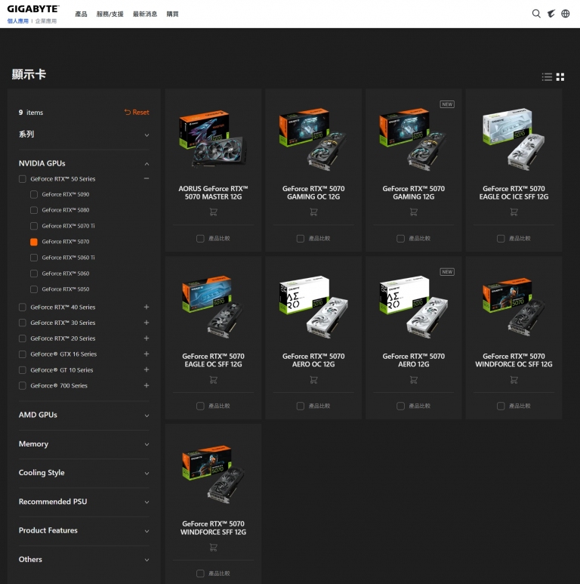Click cart icon under WINDFORCE SFF 12G

click(x=213, y=547)
